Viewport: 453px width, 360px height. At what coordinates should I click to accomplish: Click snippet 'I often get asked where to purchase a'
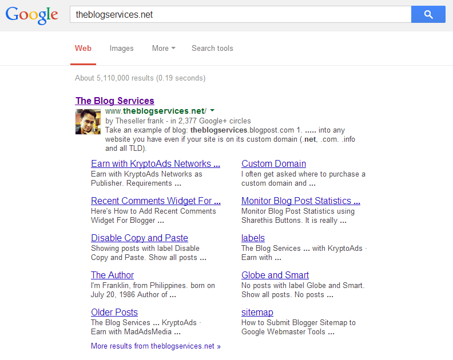303,174
